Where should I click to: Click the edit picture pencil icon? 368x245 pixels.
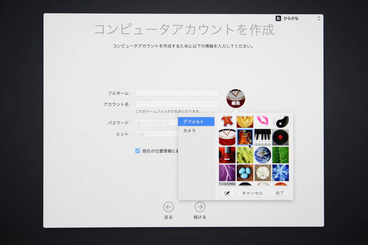(x=227, y=194)
